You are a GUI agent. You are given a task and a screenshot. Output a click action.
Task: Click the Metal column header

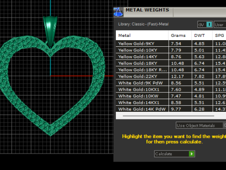coord(142,35)
